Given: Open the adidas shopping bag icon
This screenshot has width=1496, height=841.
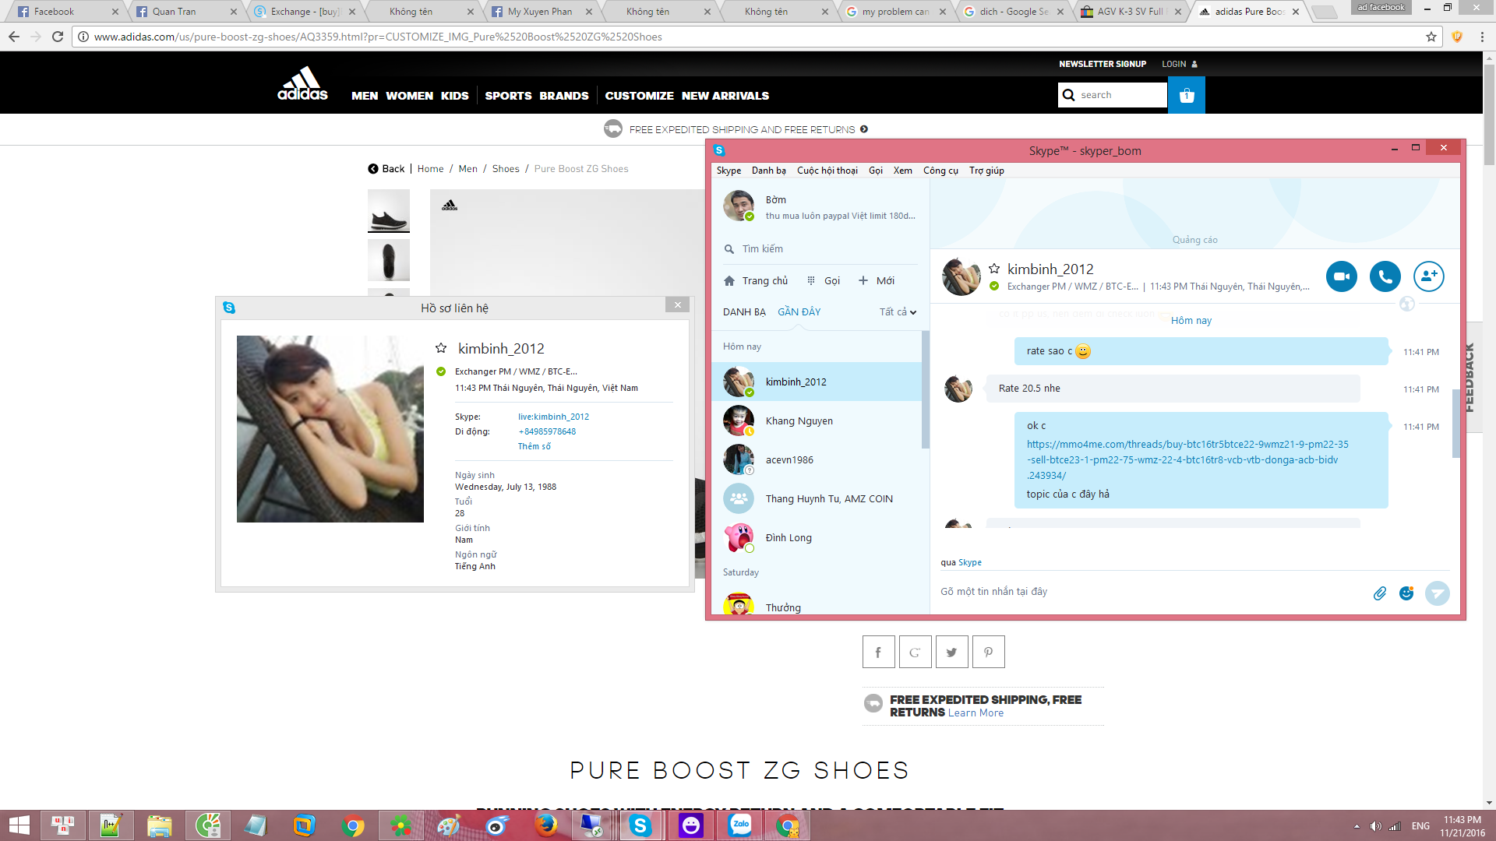Looking at the screenshot, I should 1186,95.
